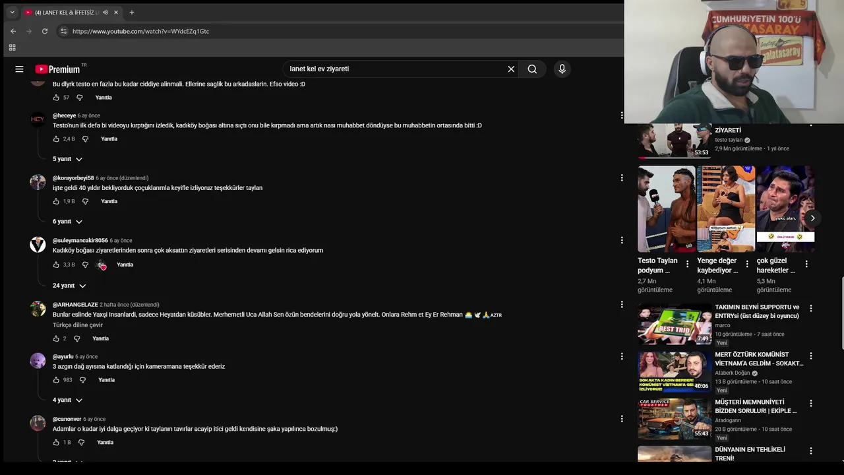Dislike the comment by @korayorbeyi58
The height and width of the screenshot is (475, 844).
coord(85,201)
